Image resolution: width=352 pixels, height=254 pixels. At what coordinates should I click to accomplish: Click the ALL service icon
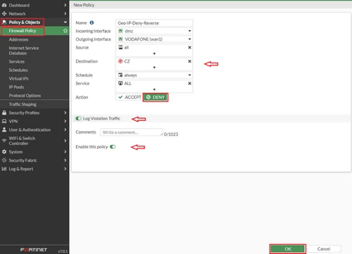(x=120, y=83)
